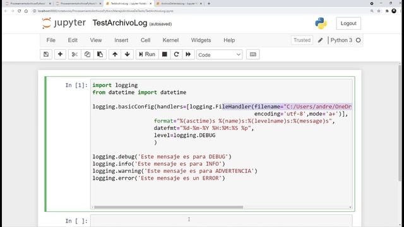Screen dimensions: 404x227
Task: Click the pencil edit mode icon
Action: click(320, 40)
